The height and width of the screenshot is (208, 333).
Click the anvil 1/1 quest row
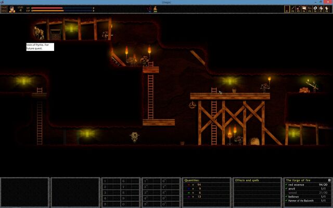308,189
